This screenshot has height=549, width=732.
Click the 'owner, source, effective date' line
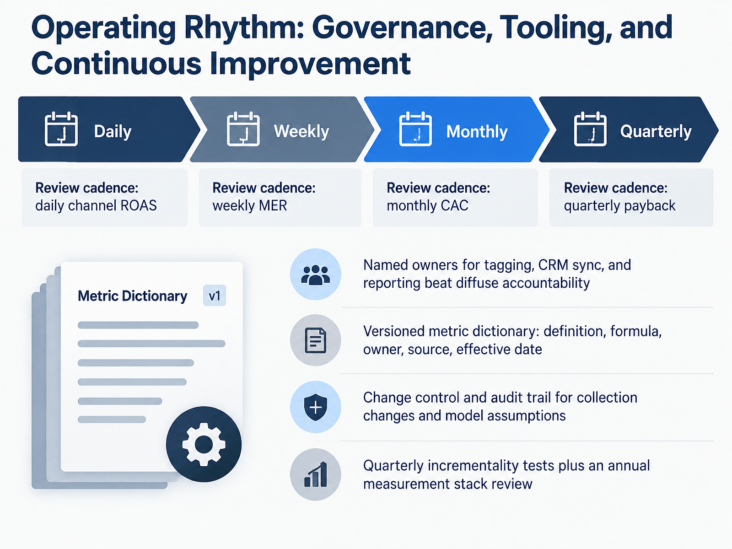(452, 350)
